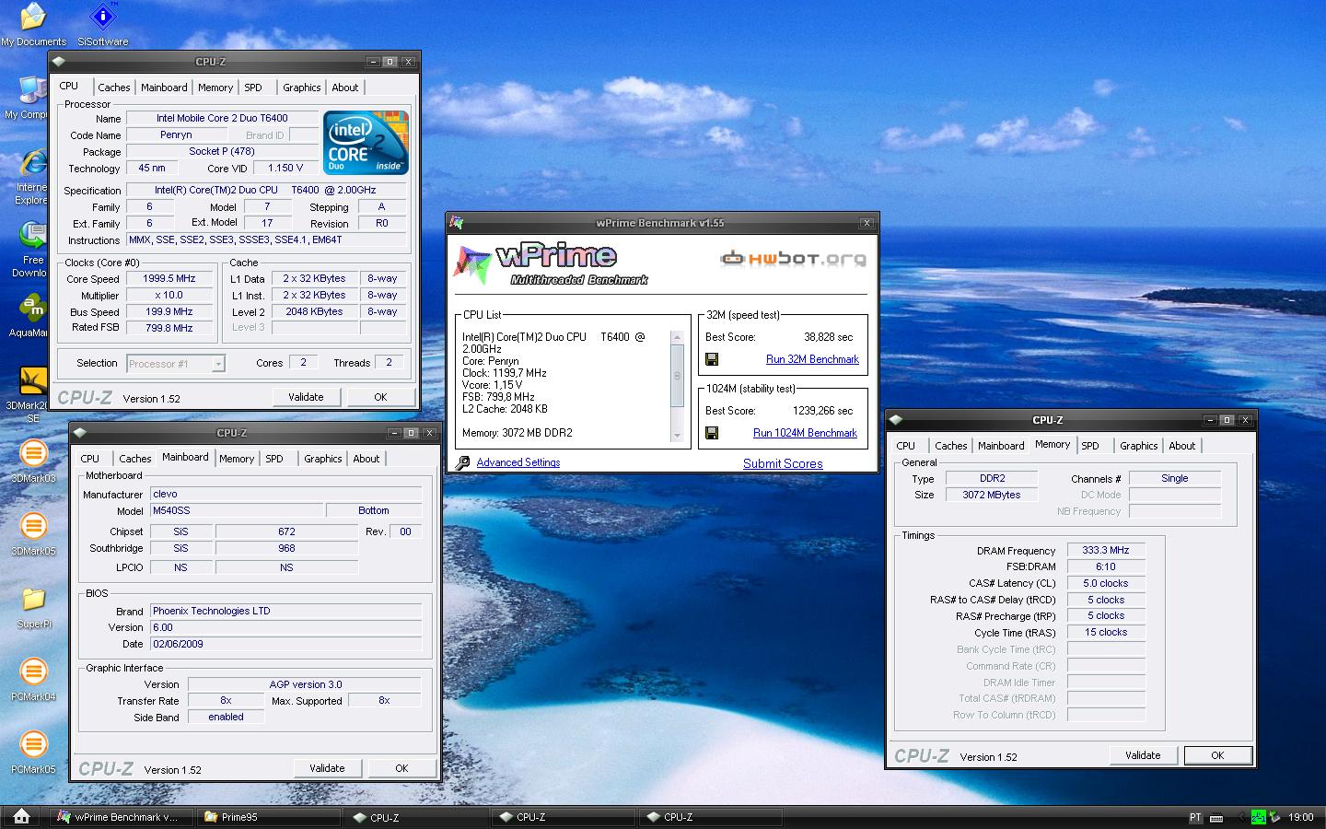The image size is (1326, 829).
Task: Open Advanced Settings link
Action: tap(518, 462)
